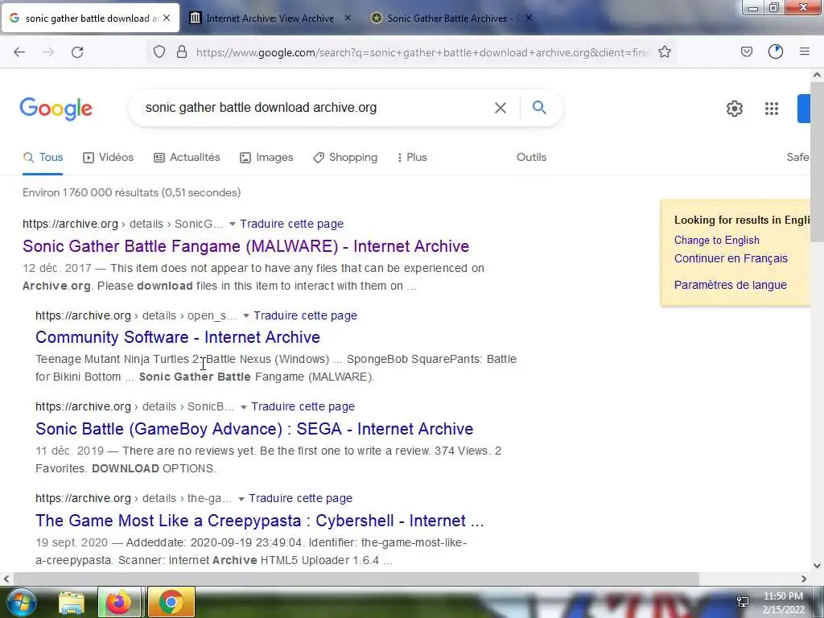The image size is (824, 618).
Task: Select the Vidéos search filter
Action: pos(109,157)
